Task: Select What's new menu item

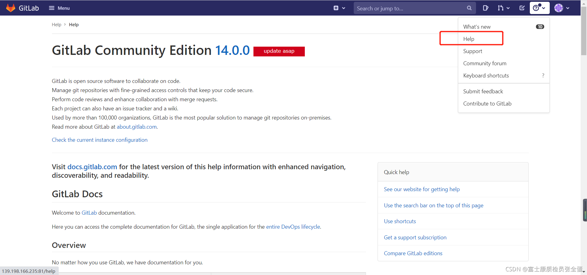Action: [504, 27]
